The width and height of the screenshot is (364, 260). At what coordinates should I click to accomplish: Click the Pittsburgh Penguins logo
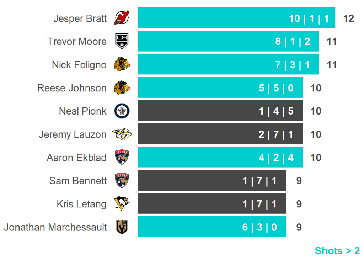point(122,203)
